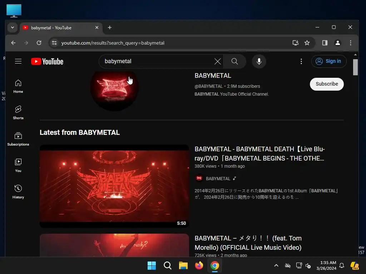Open YouTube settings three-dot menu
Viewport: 366px width, 274px height.
click(301, 61)
